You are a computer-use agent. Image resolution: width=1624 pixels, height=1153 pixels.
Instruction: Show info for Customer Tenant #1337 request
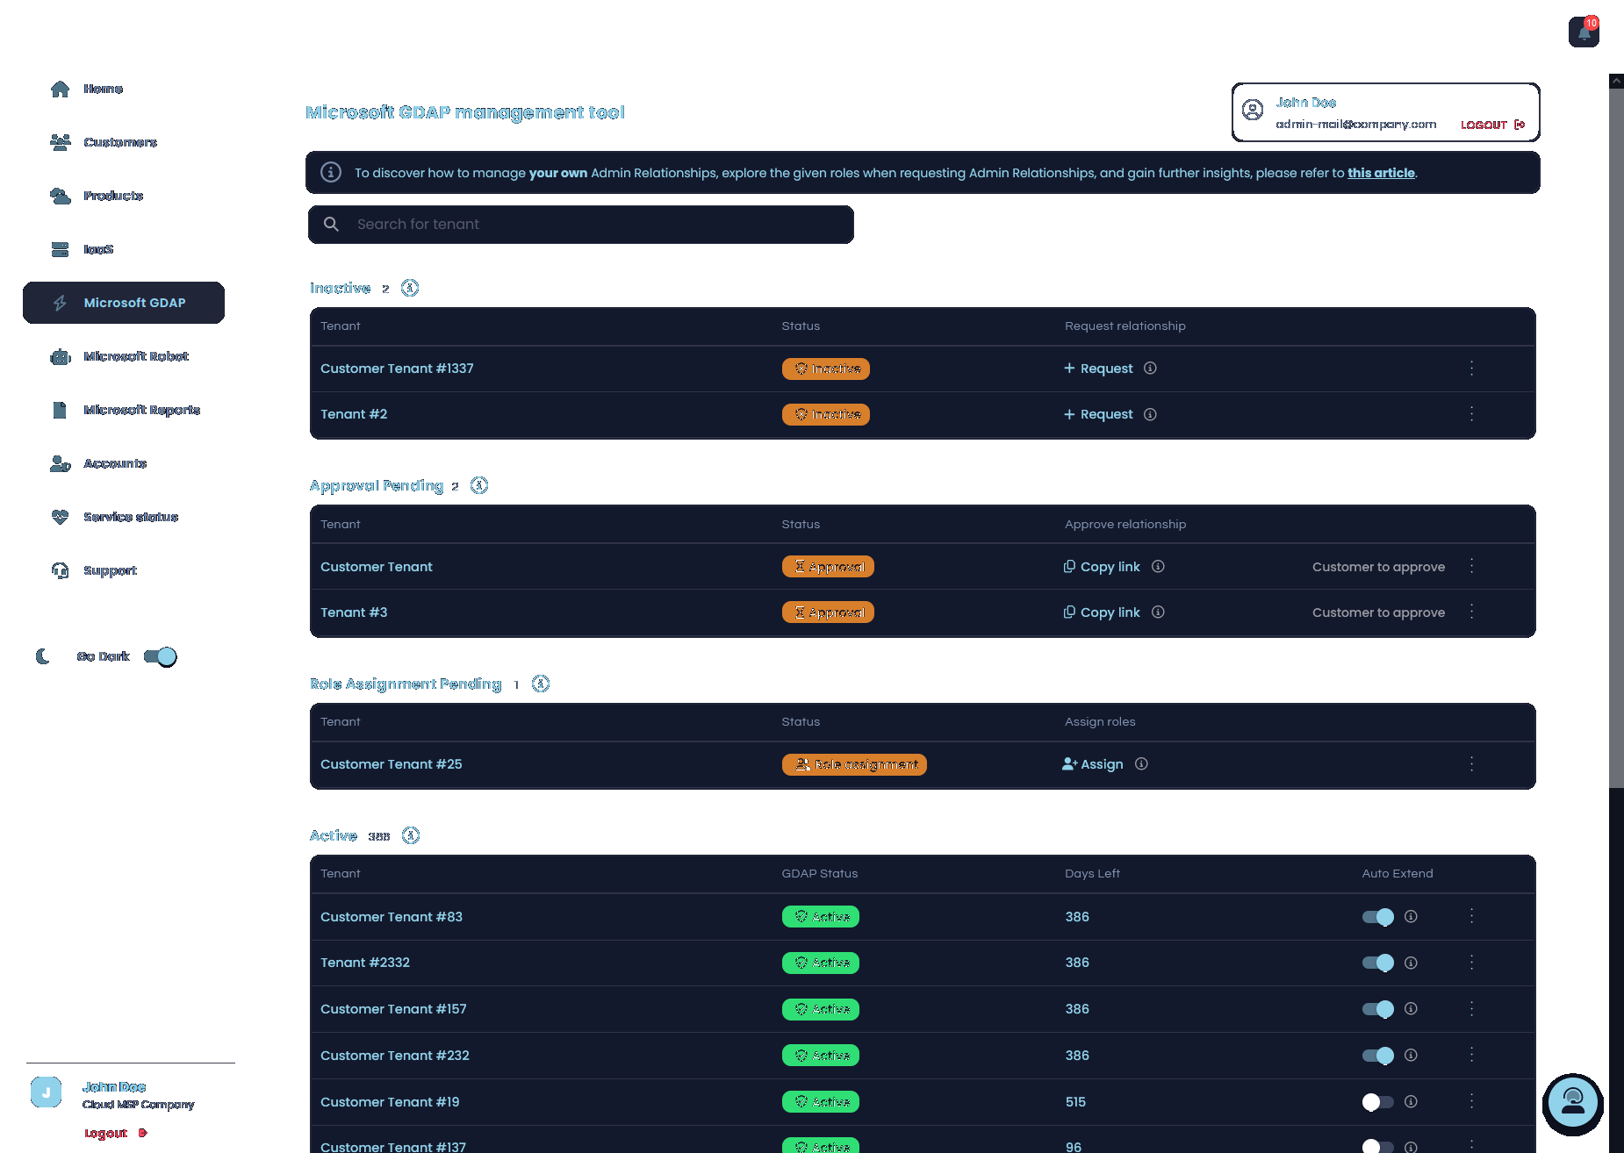point(1150,369)
